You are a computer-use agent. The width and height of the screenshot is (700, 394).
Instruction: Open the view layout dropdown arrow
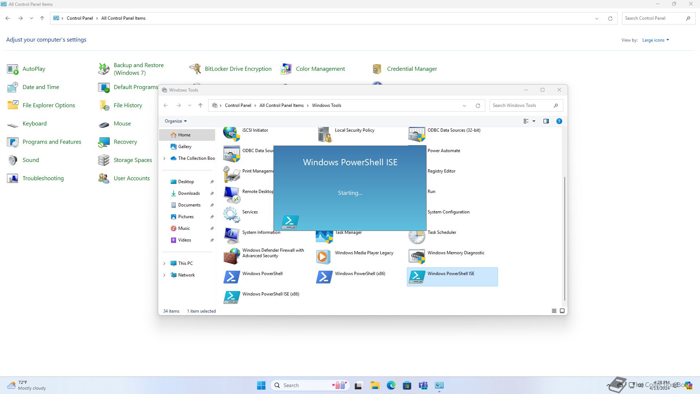click(x=534, y=121)
